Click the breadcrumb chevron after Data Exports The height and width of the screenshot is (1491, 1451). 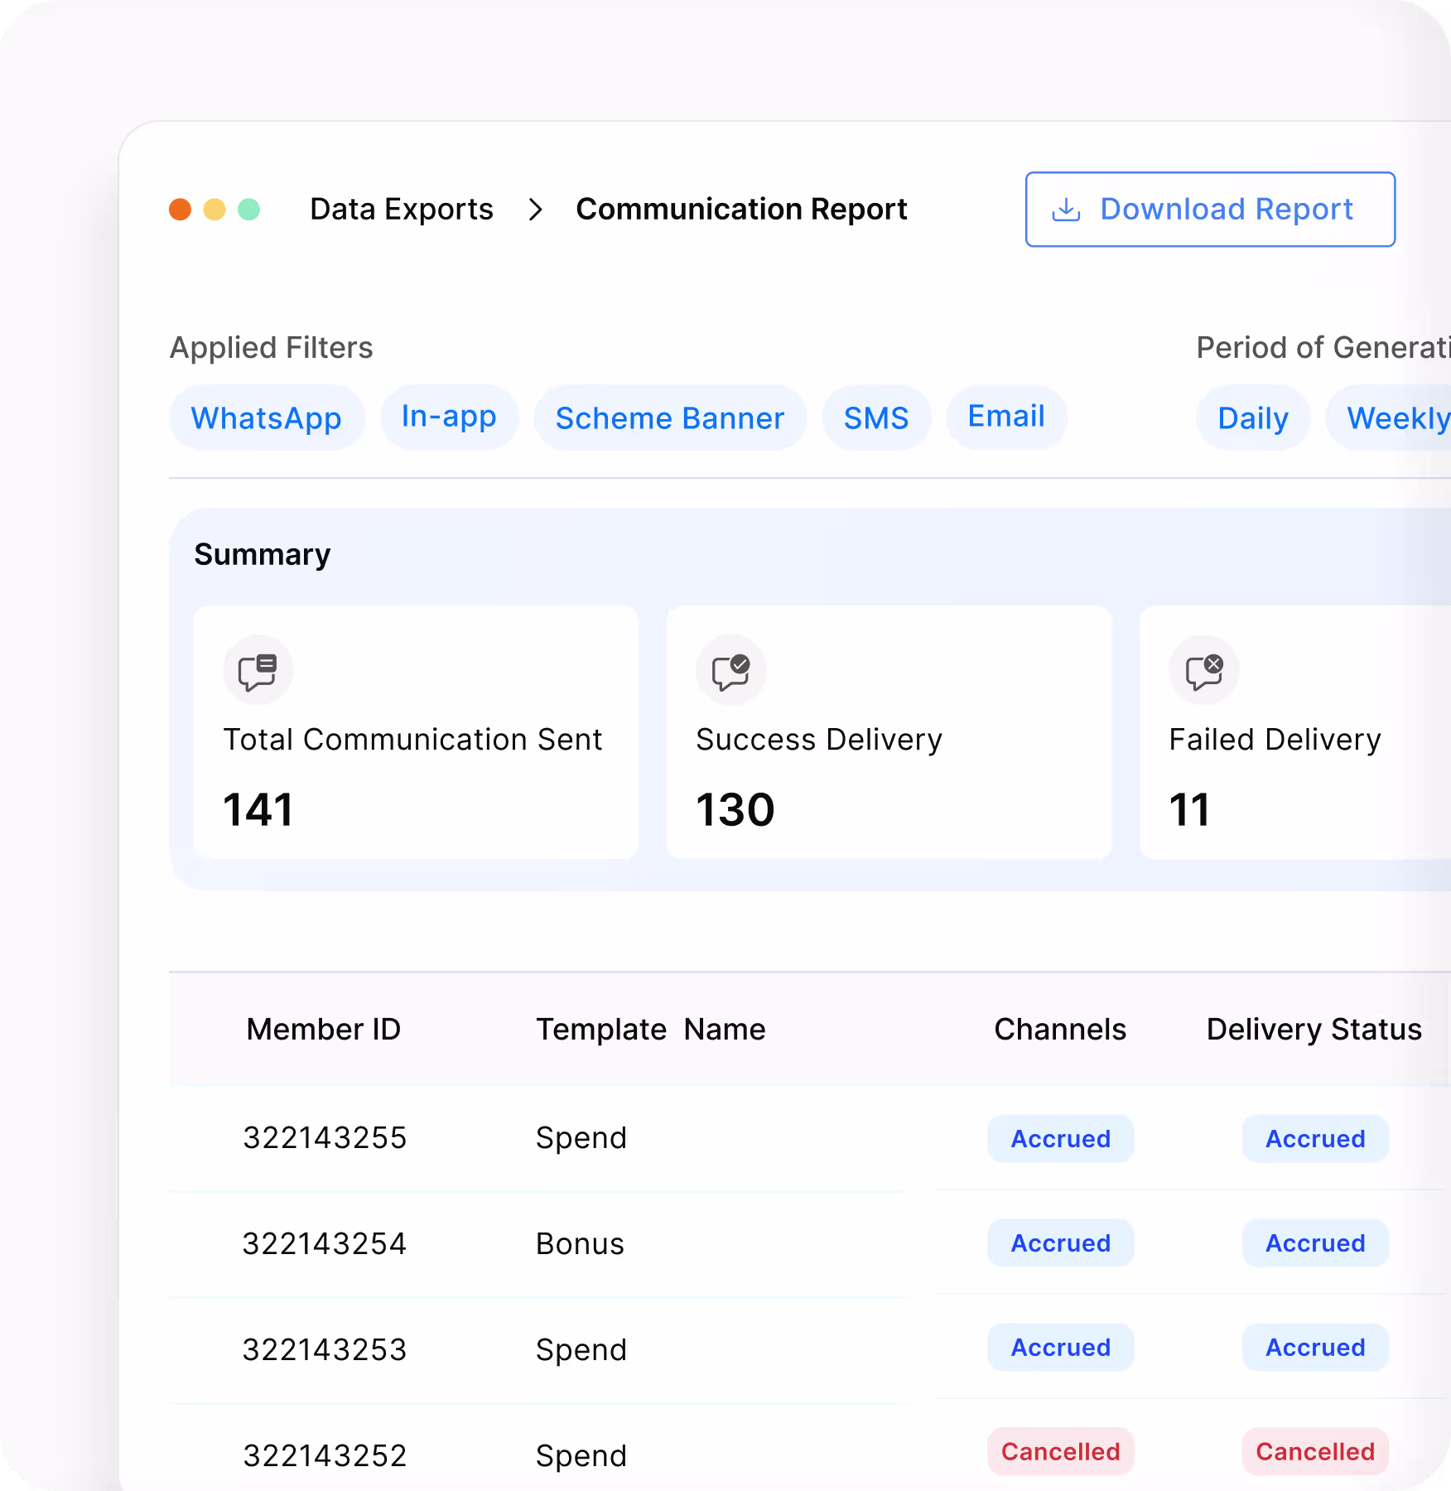536,210
